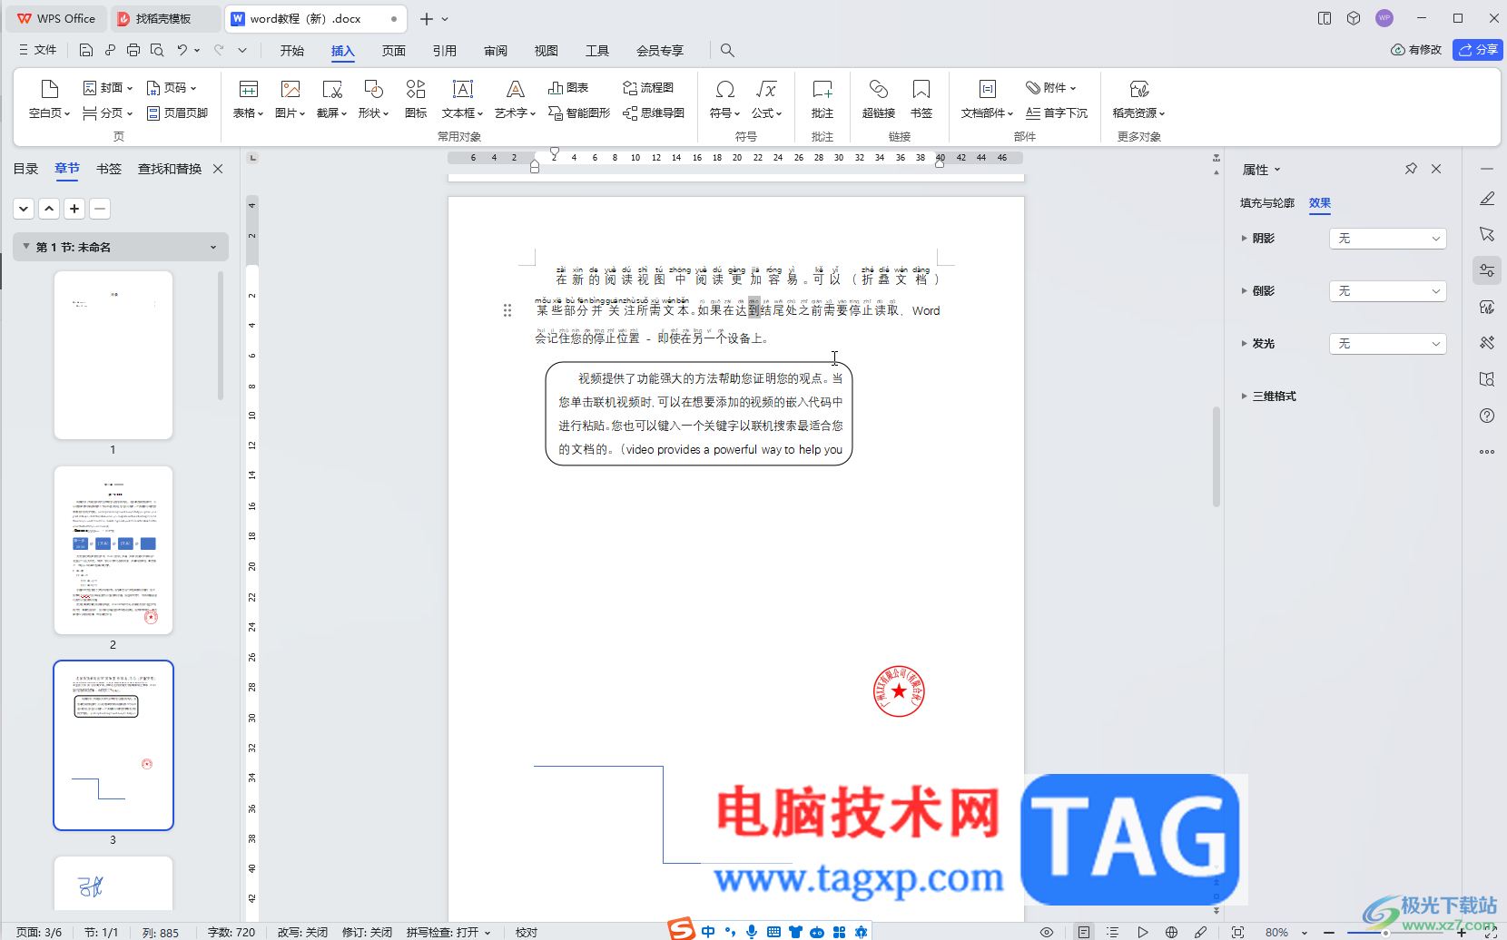Open the 会员专享 tab
1507x940 pixels.
click(660, 51)
